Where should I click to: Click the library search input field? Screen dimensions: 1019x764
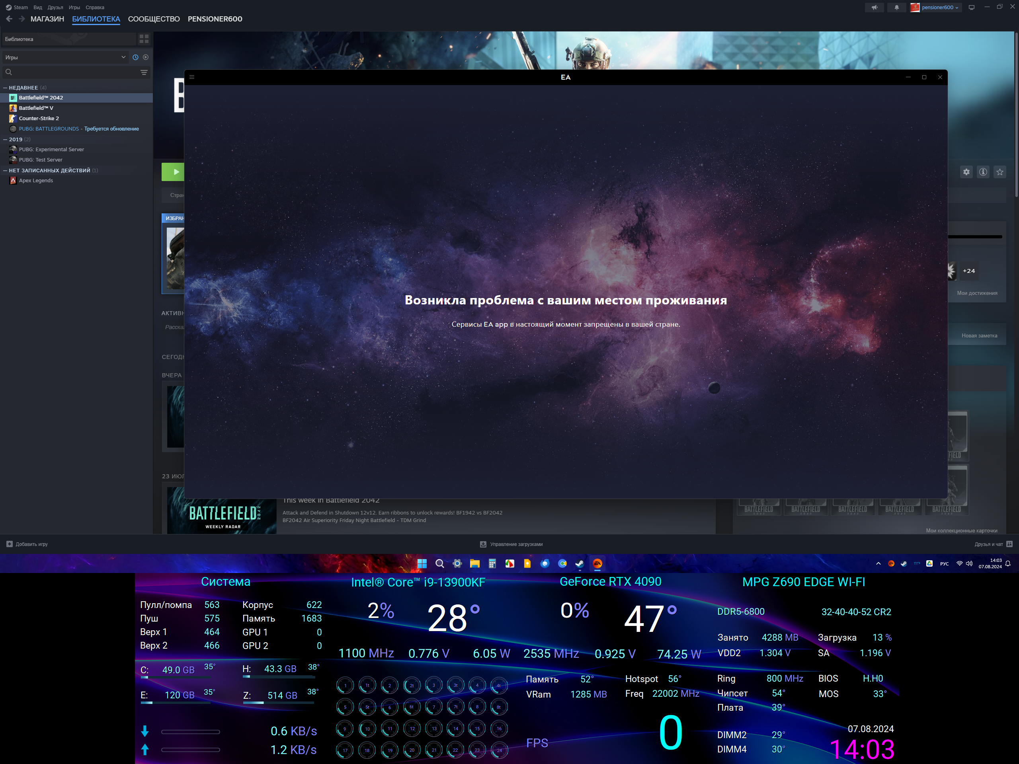(74, 72)
